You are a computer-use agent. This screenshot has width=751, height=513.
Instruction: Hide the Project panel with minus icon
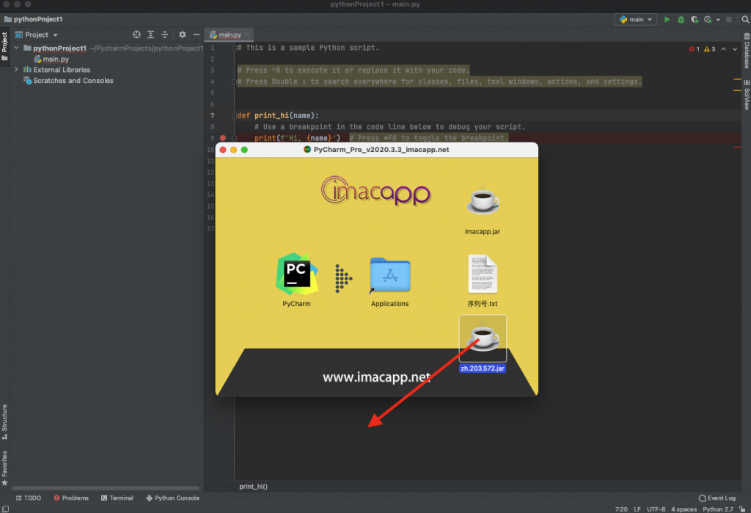(197, 34)
